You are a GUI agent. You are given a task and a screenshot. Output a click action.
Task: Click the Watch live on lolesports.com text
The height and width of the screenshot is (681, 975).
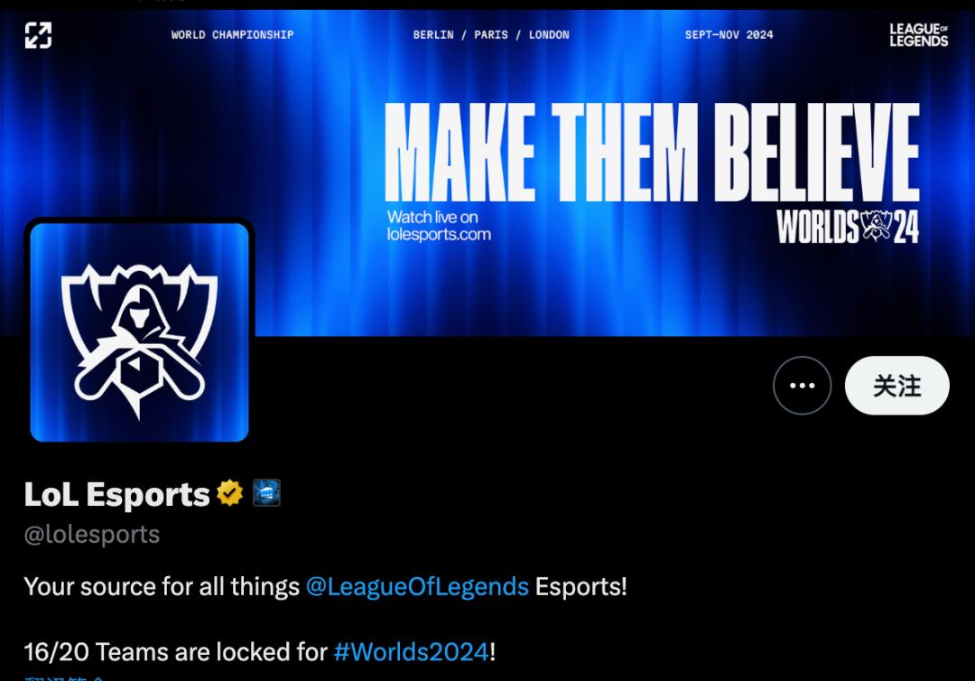click(x=439, y=226)
